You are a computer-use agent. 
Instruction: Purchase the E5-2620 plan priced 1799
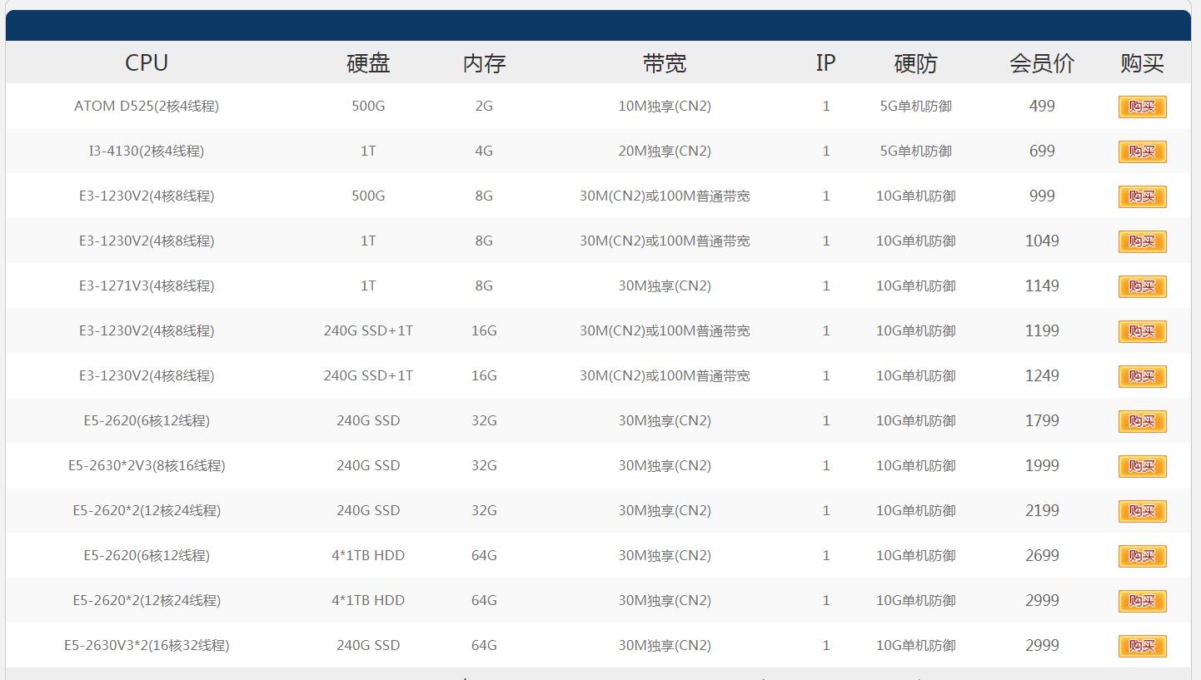click(x=1142, y=421)
